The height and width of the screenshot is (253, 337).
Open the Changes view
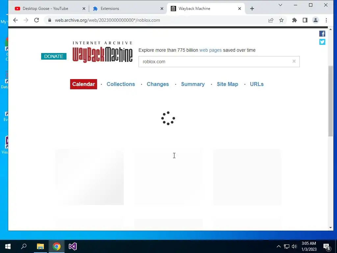pyautogui.click(x=158, y=84)
